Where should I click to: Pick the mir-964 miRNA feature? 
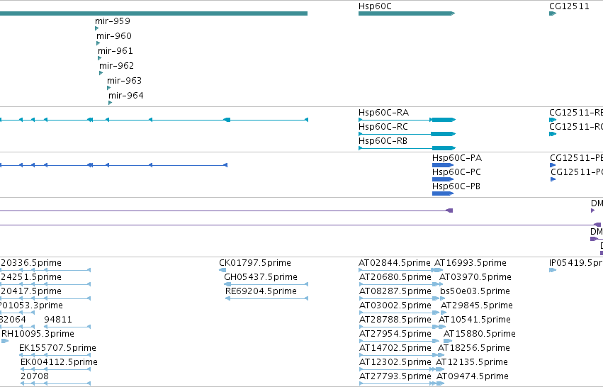[x=111, y=103]
